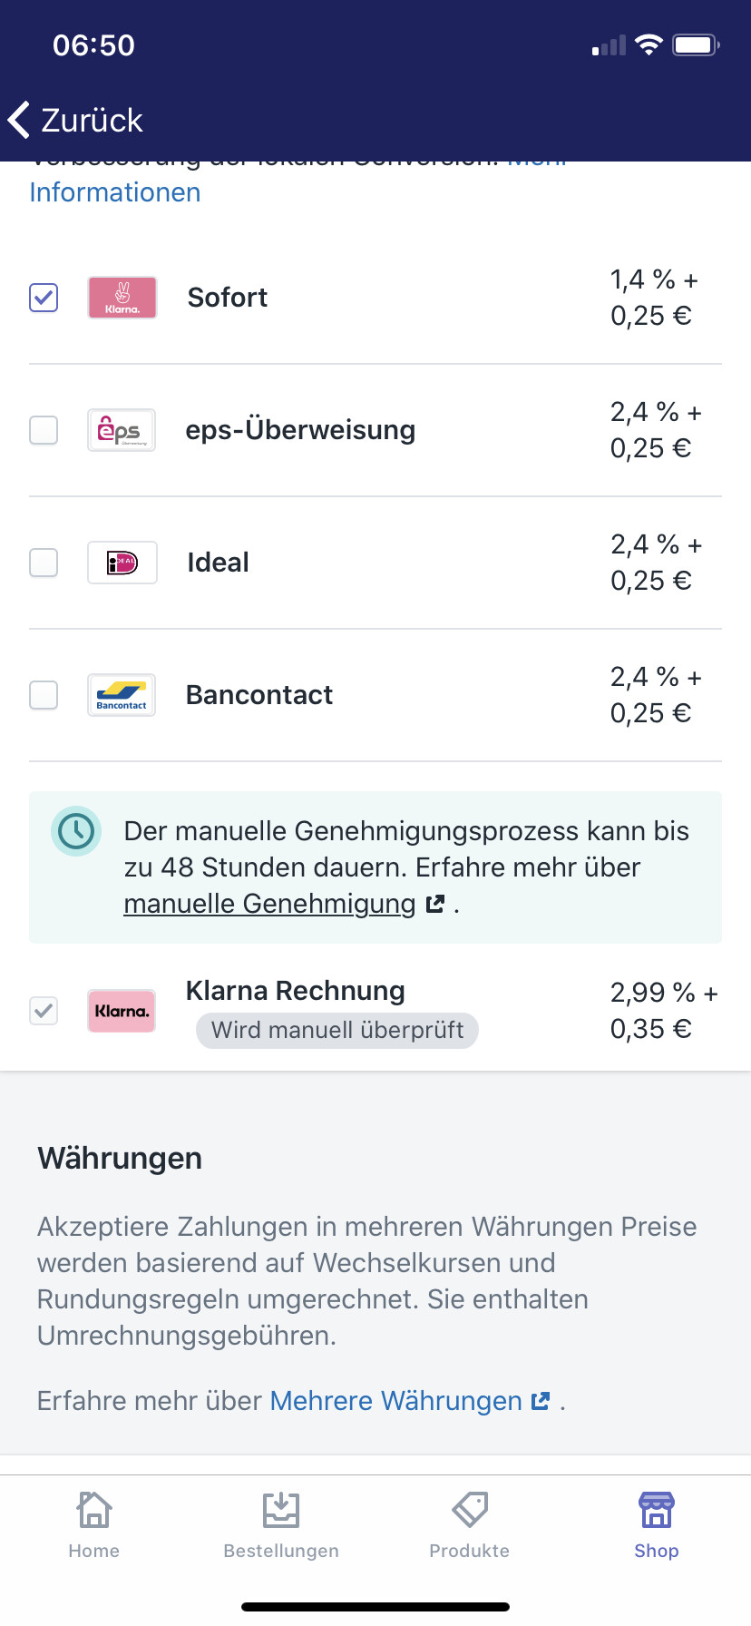This screenshot has width=751, height=1626.
Task: Tap the Klarna Sofort logo icon
Action: point(122,298)
